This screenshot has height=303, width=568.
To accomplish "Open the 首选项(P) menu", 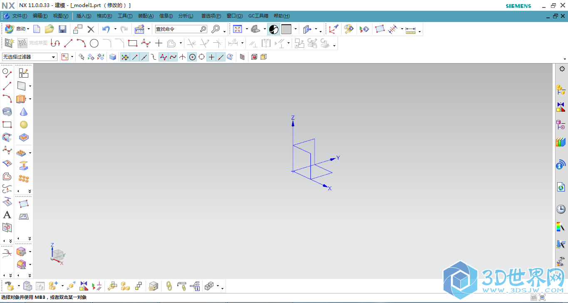I will point(211,16).
